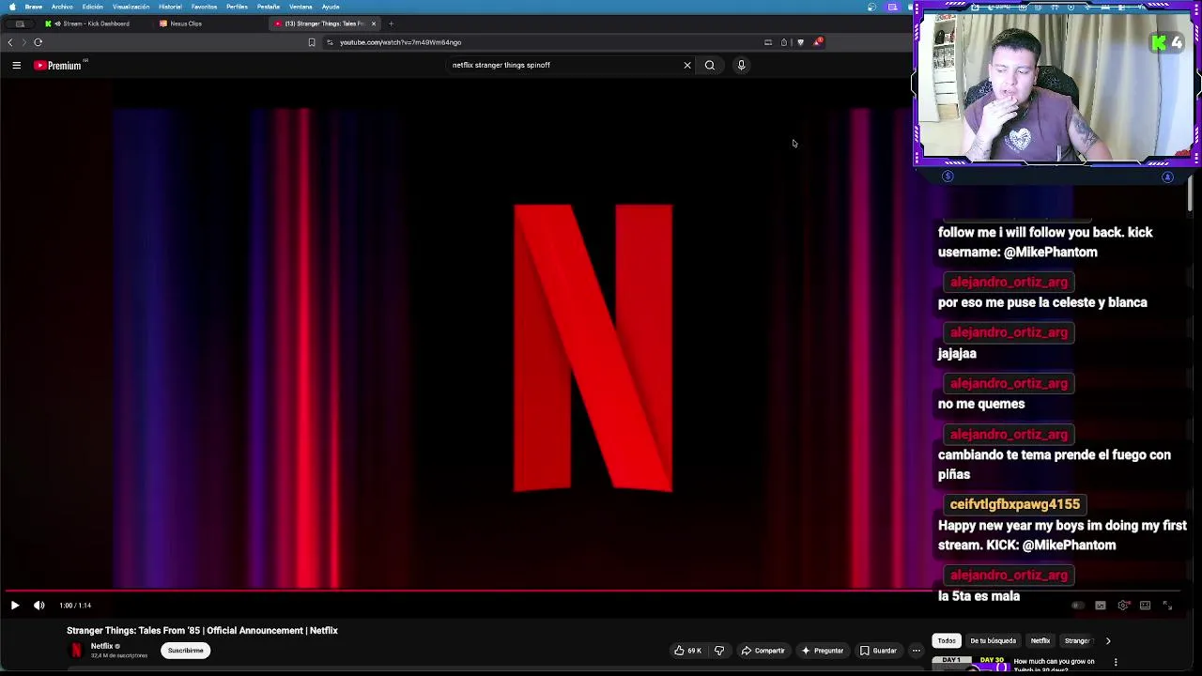Start voice search with the microphone
The width and height of the screenshot is (1202, 676).
pos(741,65)
